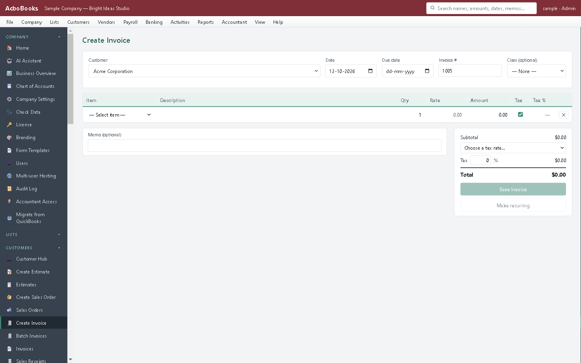Open the Select item dropdown

coord(120,115)
